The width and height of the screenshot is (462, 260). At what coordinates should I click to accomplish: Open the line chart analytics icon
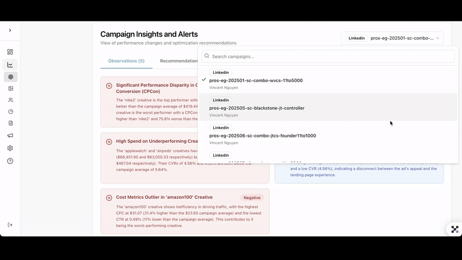(x=10, y=65)
